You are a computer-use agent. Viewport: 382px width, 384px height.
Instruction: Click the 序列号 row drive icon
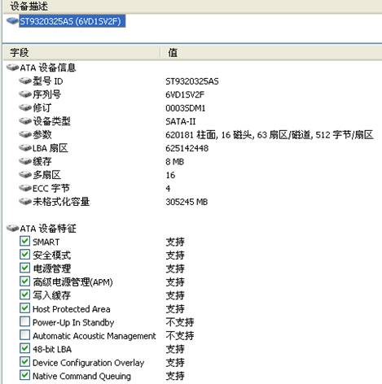[x=25, y=94]
